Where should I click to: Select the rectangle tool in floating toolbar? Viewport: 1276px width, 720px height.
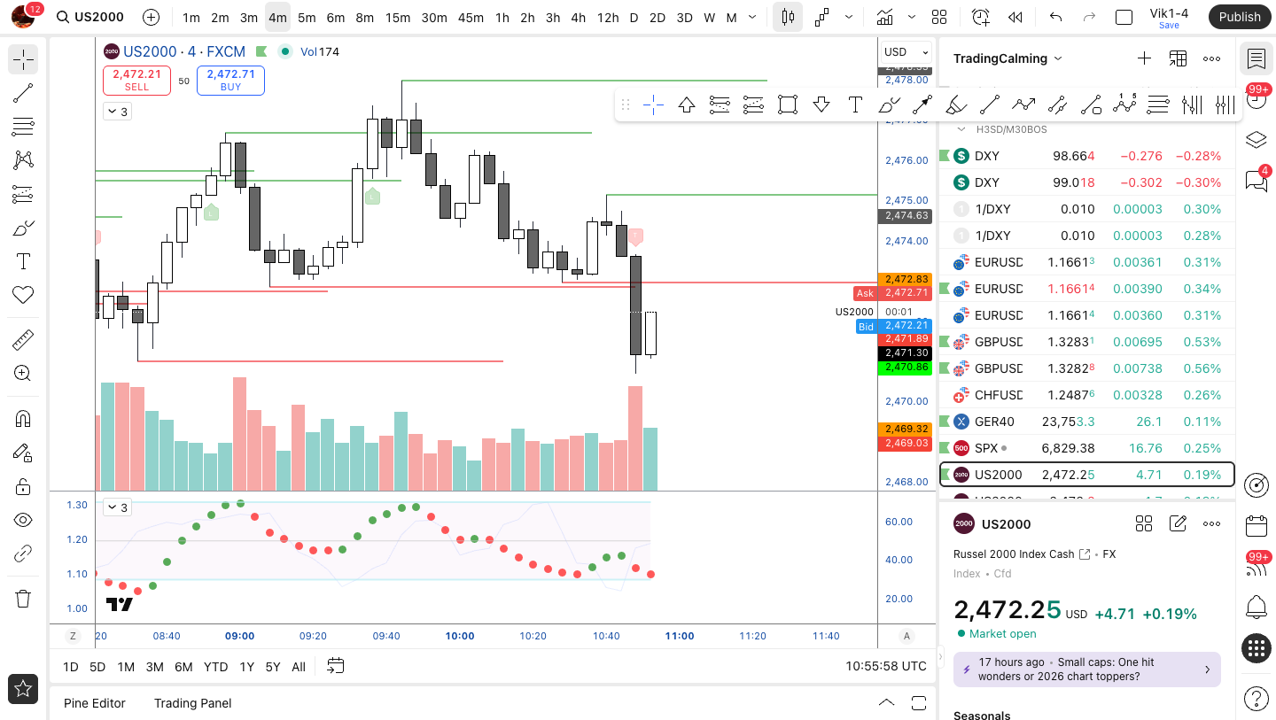pos(788,105)
